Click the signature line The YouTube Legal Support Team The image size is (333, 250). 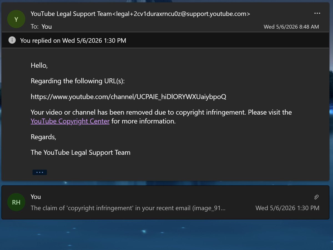[80, 152]
